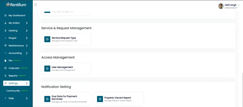The image size is (243, 107).
Task: Click the Maintenance tools icon
Action: coord(5,46)
